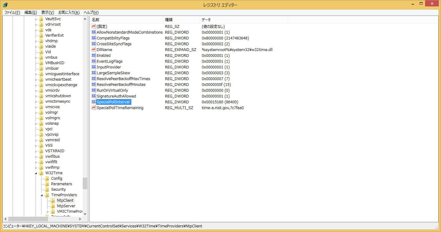
Task: Click the folder icon of TimeProviders key
Action: (47, 195)
